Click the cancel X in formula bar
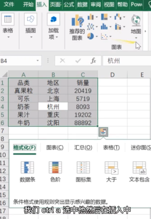Screen dimensions: 151x219 [62, 61]
